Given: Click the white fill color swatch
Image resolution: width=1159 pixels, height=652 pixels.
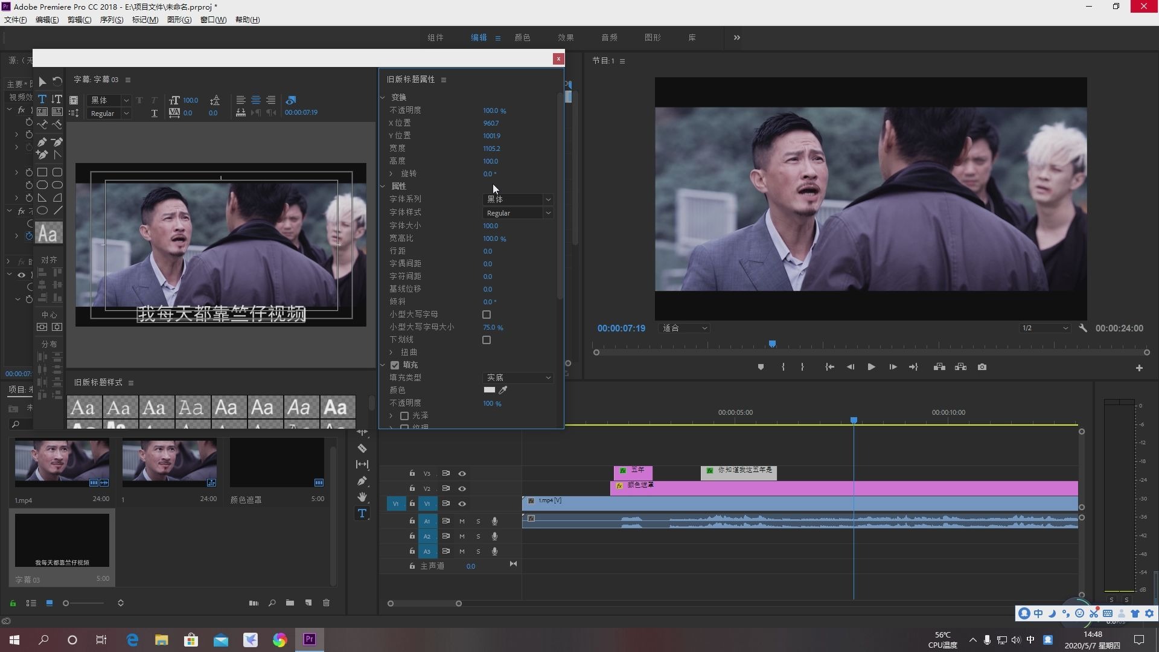Looking at the screenshot, I should pyautogui.click(x=489, y=390).
